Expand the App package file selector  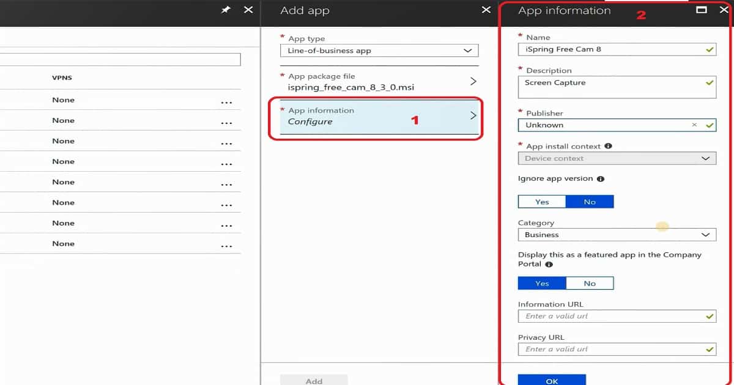click(473, 80)
